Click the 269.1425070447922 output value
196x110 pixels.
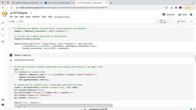point(24,60)
